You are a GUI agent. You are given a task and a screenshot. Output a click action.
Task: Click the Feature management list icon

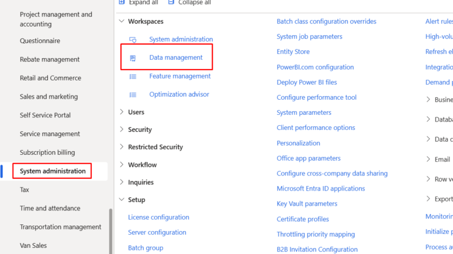coord(133,76)
